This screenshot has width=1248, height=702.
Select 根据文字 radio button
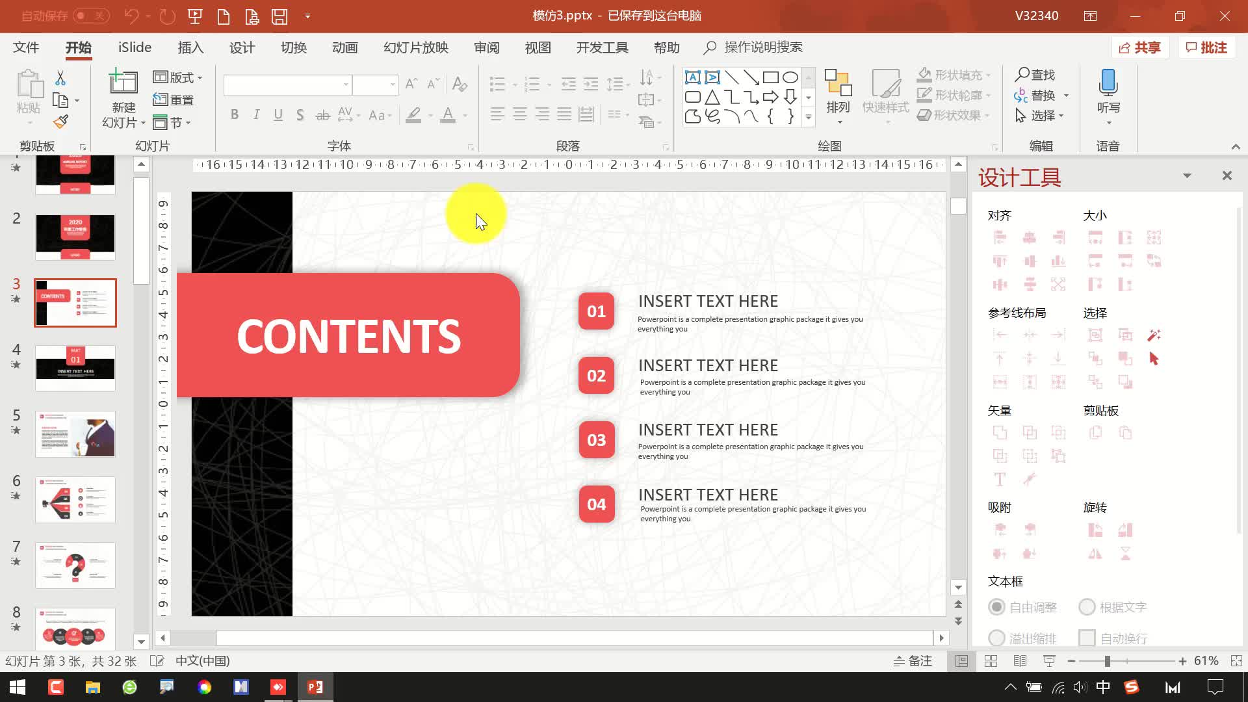tap(1087, 608)
